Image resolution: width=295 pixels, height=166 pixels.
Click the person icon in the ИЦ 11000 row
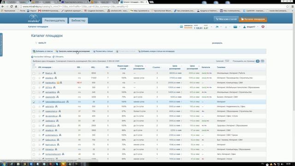[56, 78]
